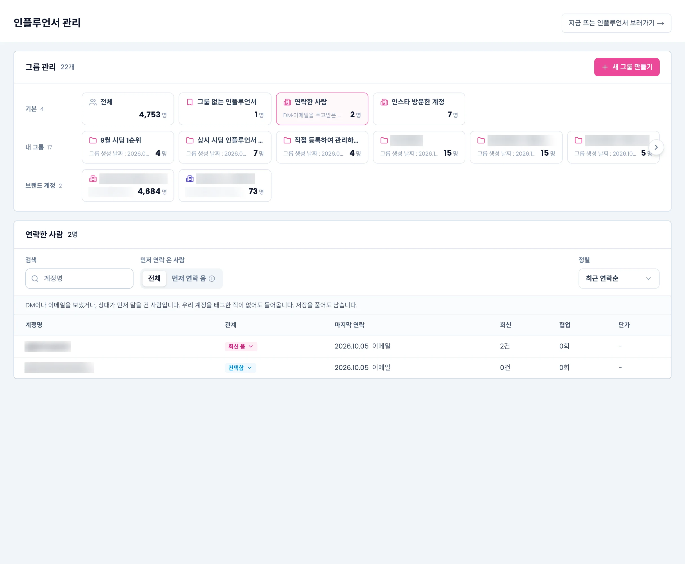Click the 계정명 column header
This screenshot has width=685, height=564.
(34, 325)
